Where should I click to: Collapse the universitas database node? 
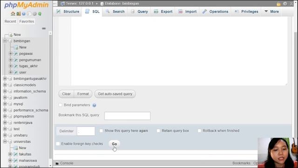point(5,141)
